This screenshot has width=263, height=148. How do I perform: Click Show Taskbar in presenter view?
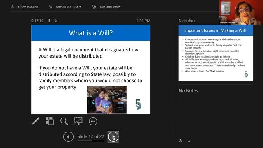(28, 7)
